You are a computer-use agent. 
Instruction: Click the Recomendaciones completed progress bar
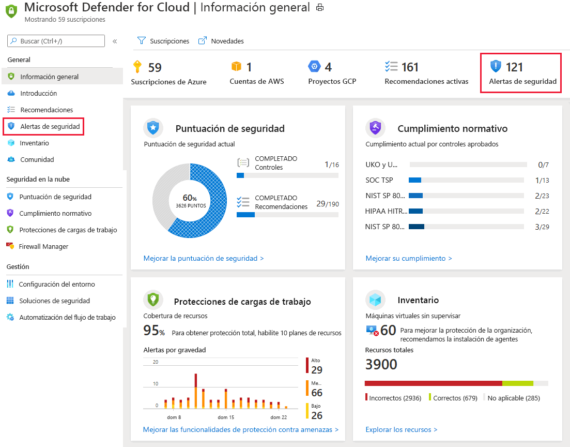pos(287,214)
